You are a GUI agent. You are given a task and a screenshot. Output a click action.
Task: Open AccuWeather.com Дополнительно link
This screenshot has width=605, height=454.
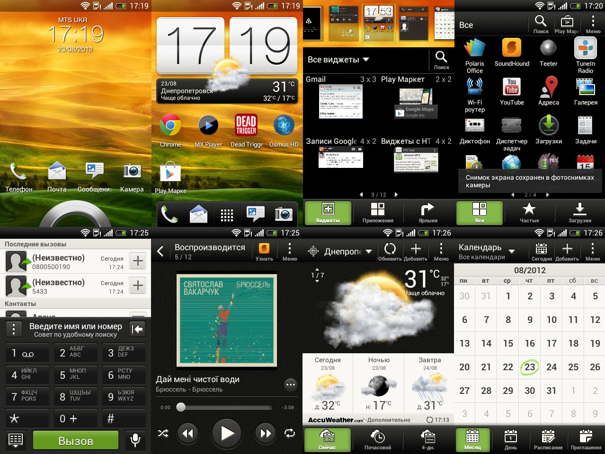[359, 419]
